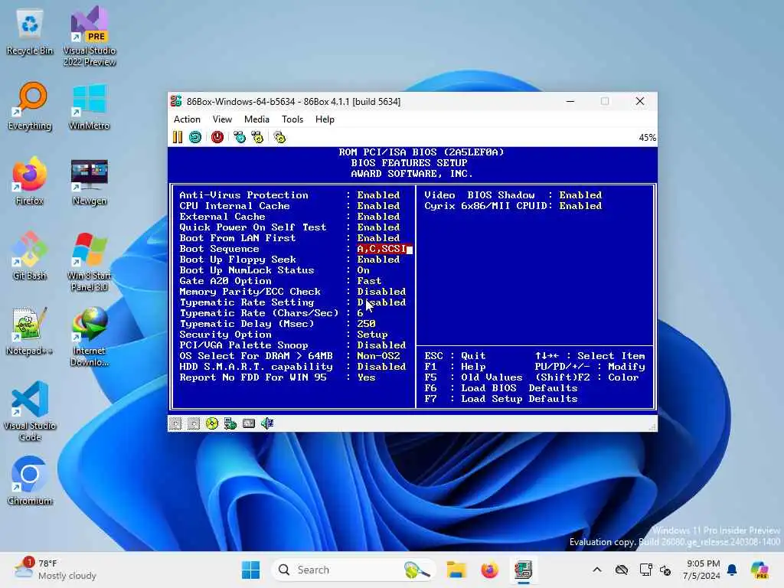Select the Firefox desktop shortcut

pos(30,181)
